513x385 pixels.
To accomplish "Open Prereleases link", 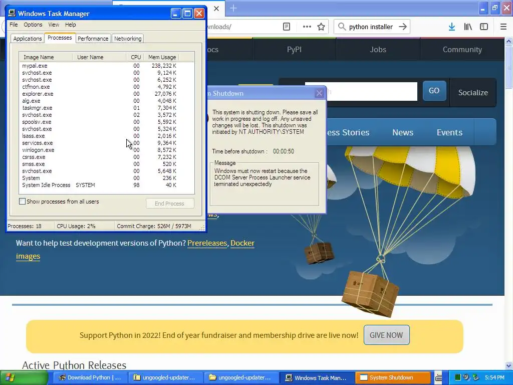I will click(207, 243).
